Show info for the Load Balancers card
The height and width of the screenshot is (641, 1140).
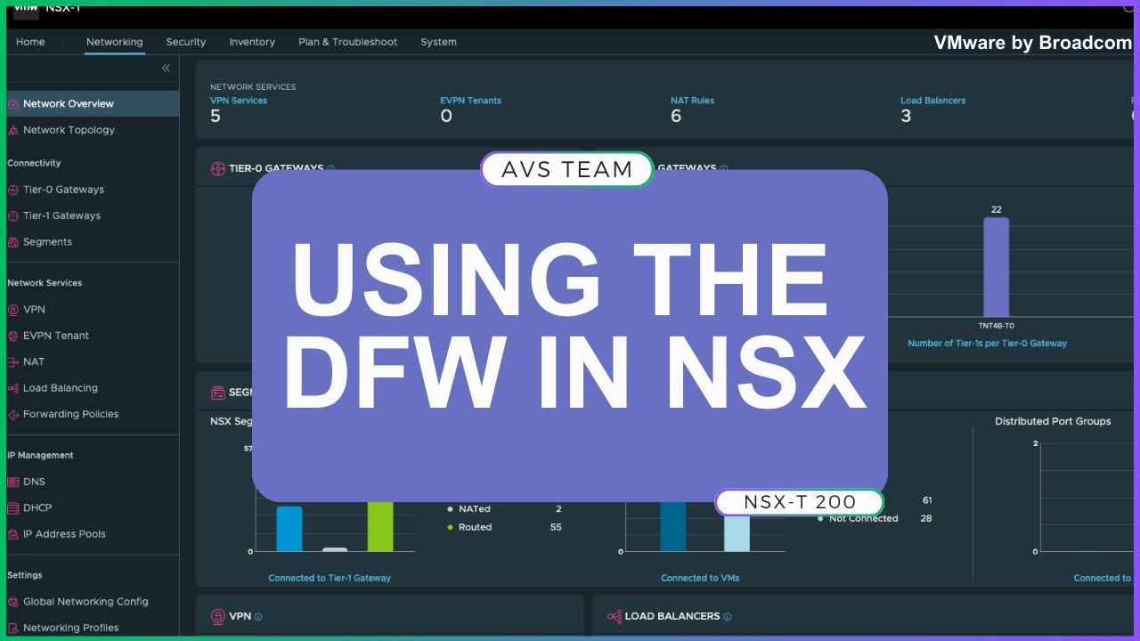728,616
